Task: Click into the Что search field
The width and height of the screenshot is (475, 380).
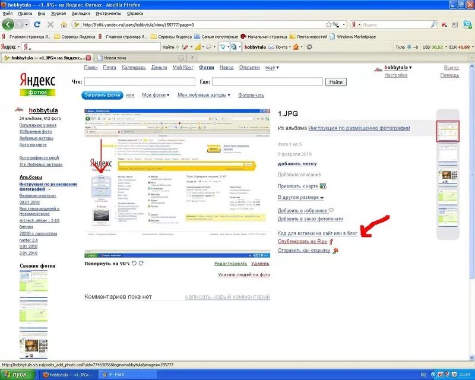Action: (x=140, y=82)
